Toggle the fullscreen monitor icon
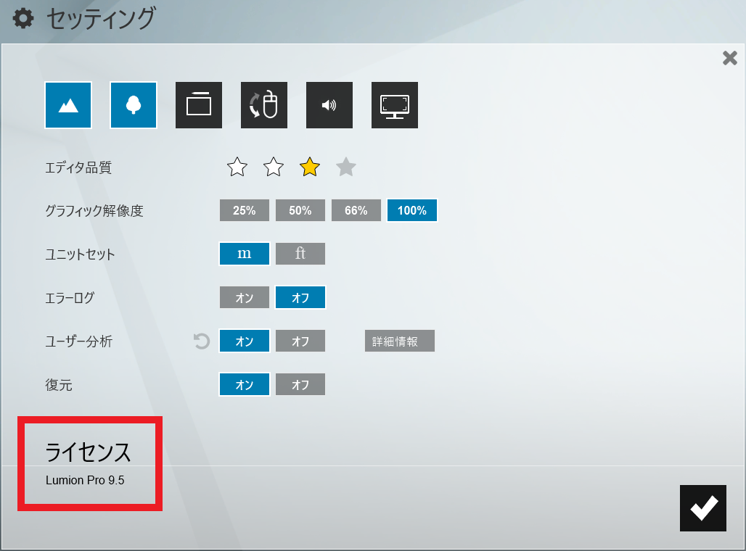Image resolution: width=746 pixels, height=551 pixels. [395, 105]
